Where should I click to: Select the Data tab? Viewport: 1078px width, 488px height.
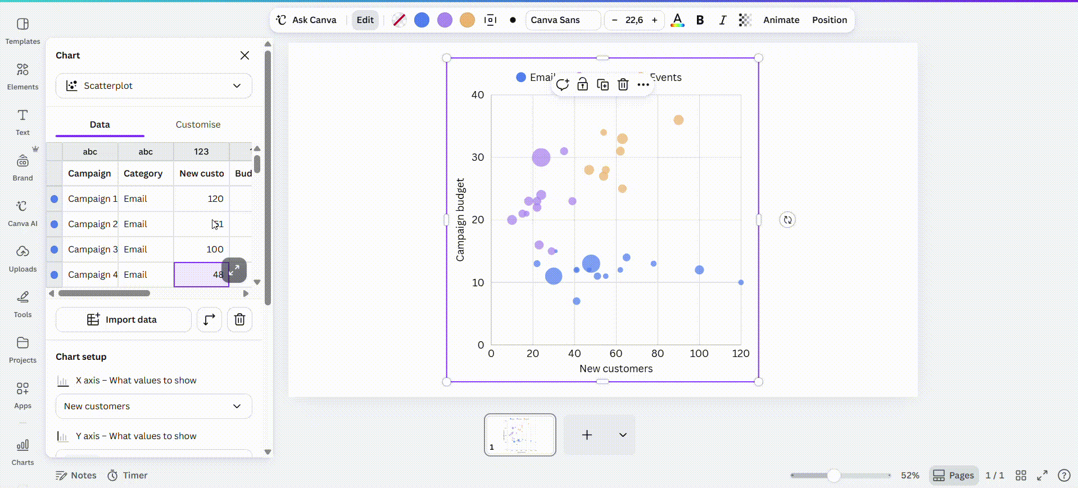click(x=100, y=124)
